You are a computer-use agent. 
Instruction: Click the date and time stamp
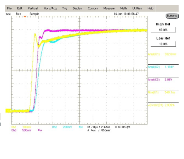click(126, 14)
